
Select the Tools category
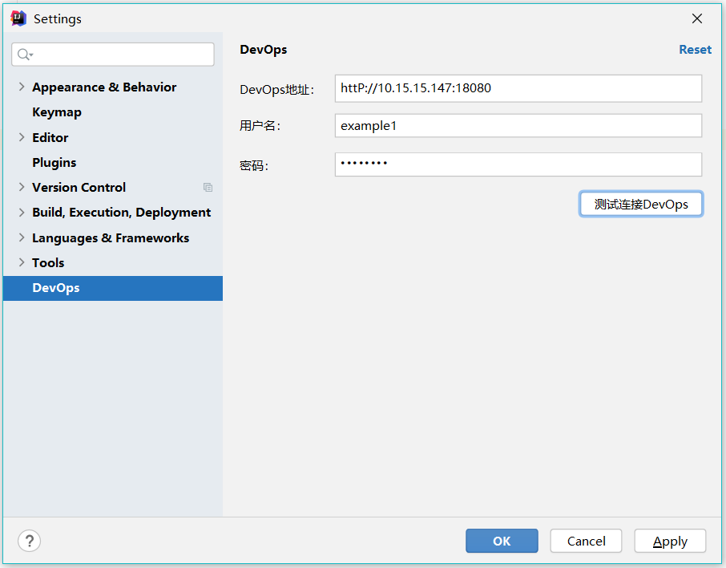pos(48,263)
